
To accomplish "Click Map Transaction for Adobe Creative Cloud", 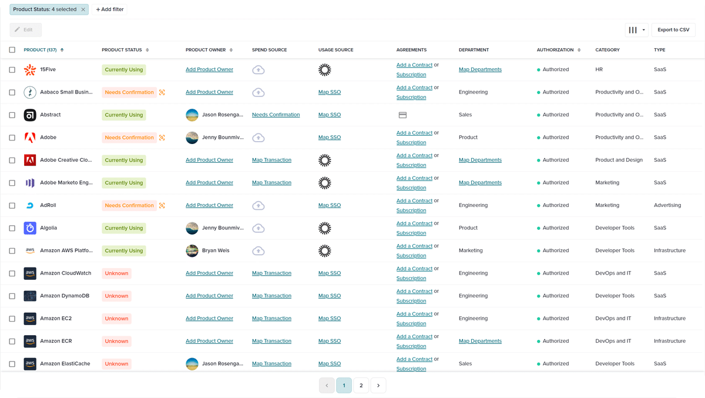I will click(x=271, y=160).
